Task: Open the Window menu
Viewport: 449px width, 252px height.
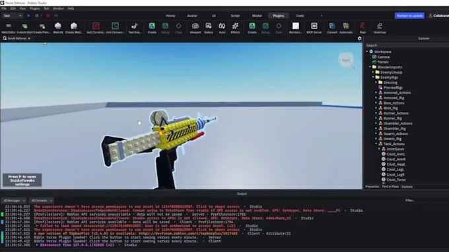Action: [x=58, y=9]
